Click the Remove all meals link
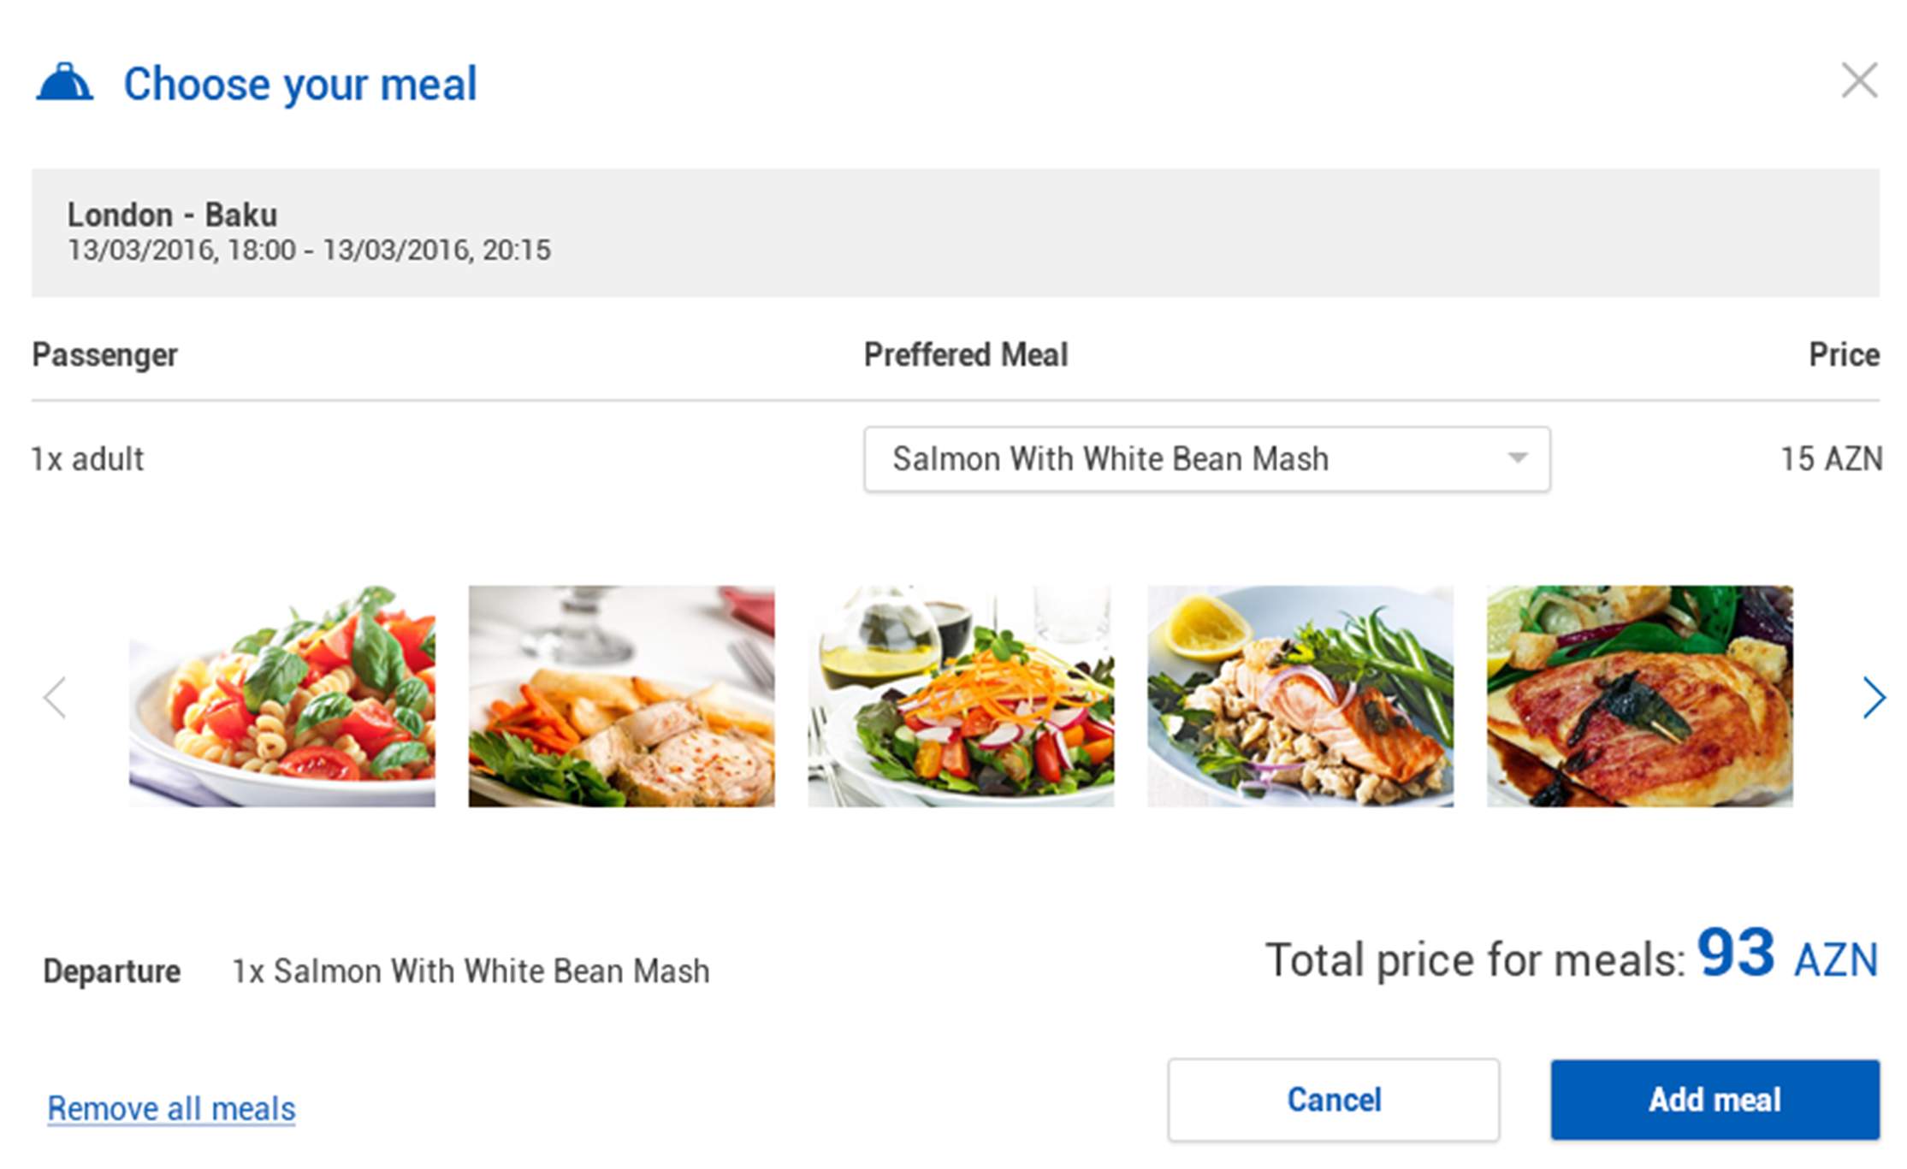 tap(171, 1108)
